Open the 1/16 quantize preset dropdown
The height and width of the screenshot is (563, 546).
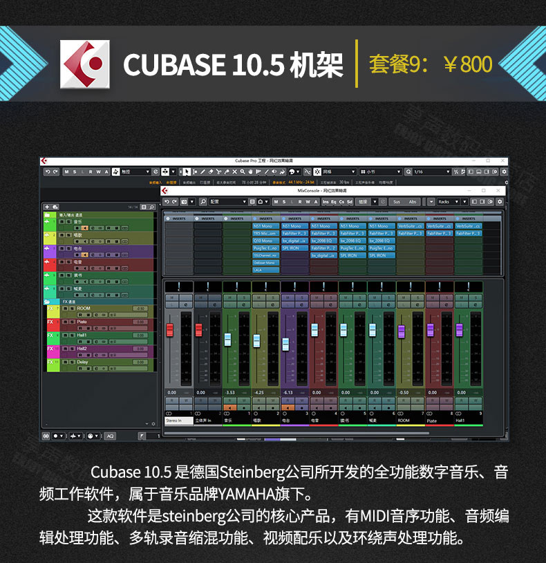coord(448,172)
